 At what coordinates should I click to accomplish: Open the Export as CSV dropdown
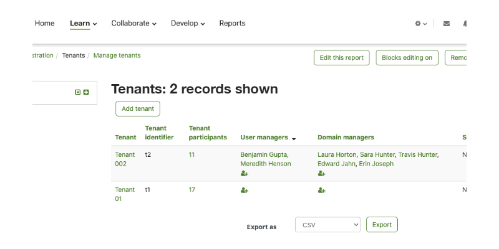327,225
